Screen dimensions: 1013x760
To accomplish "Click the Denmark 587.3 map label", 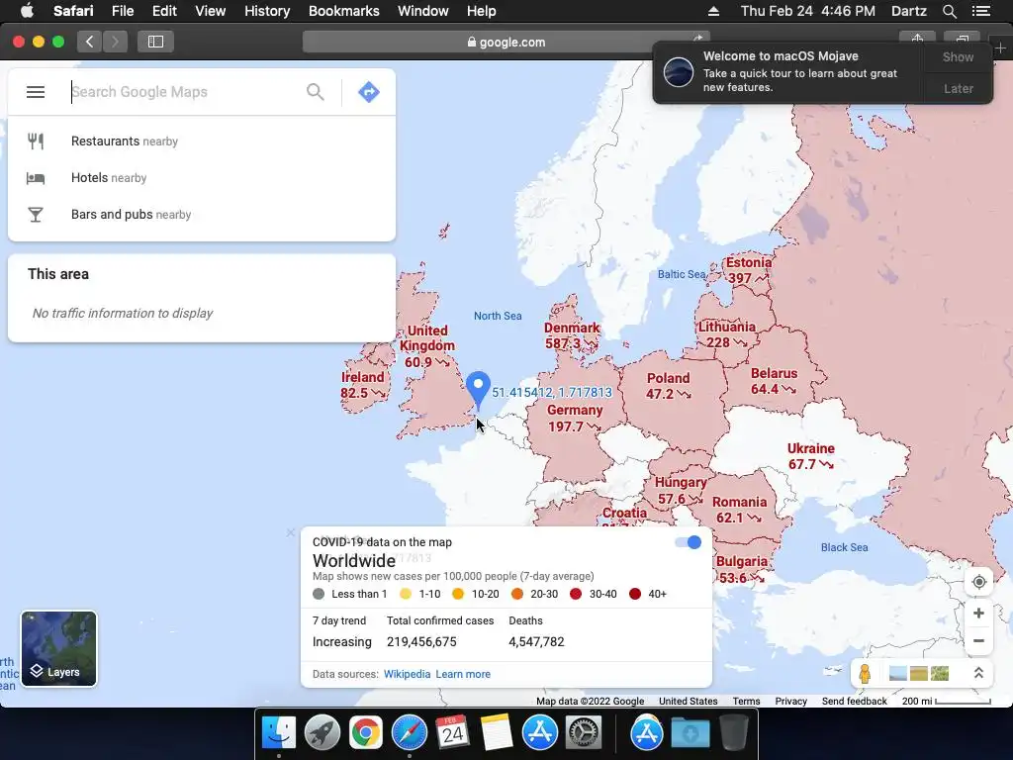I will [x=572, y=335].
